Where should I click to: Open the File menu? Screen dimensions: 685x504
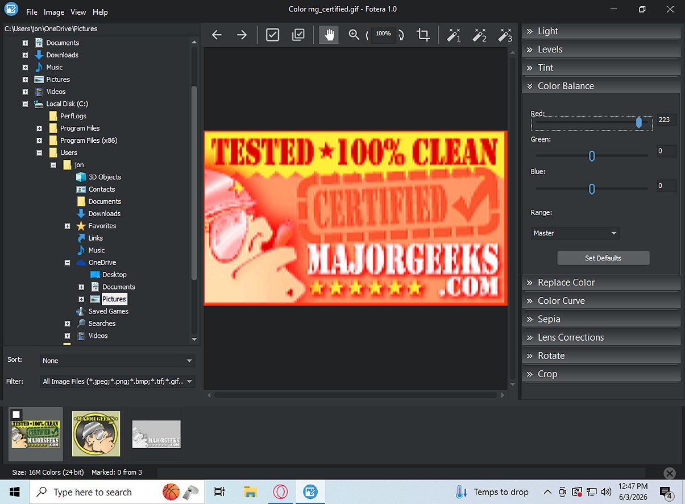[x=32, y=12]
